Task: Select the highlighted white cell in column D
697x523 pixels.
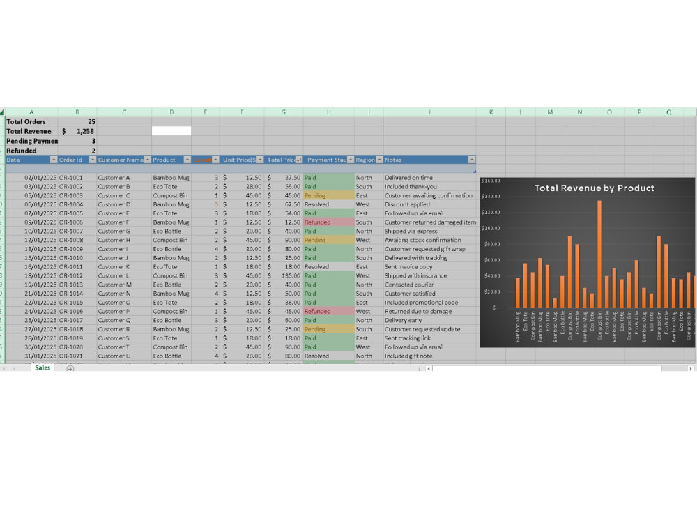Action: coord(171,131)
